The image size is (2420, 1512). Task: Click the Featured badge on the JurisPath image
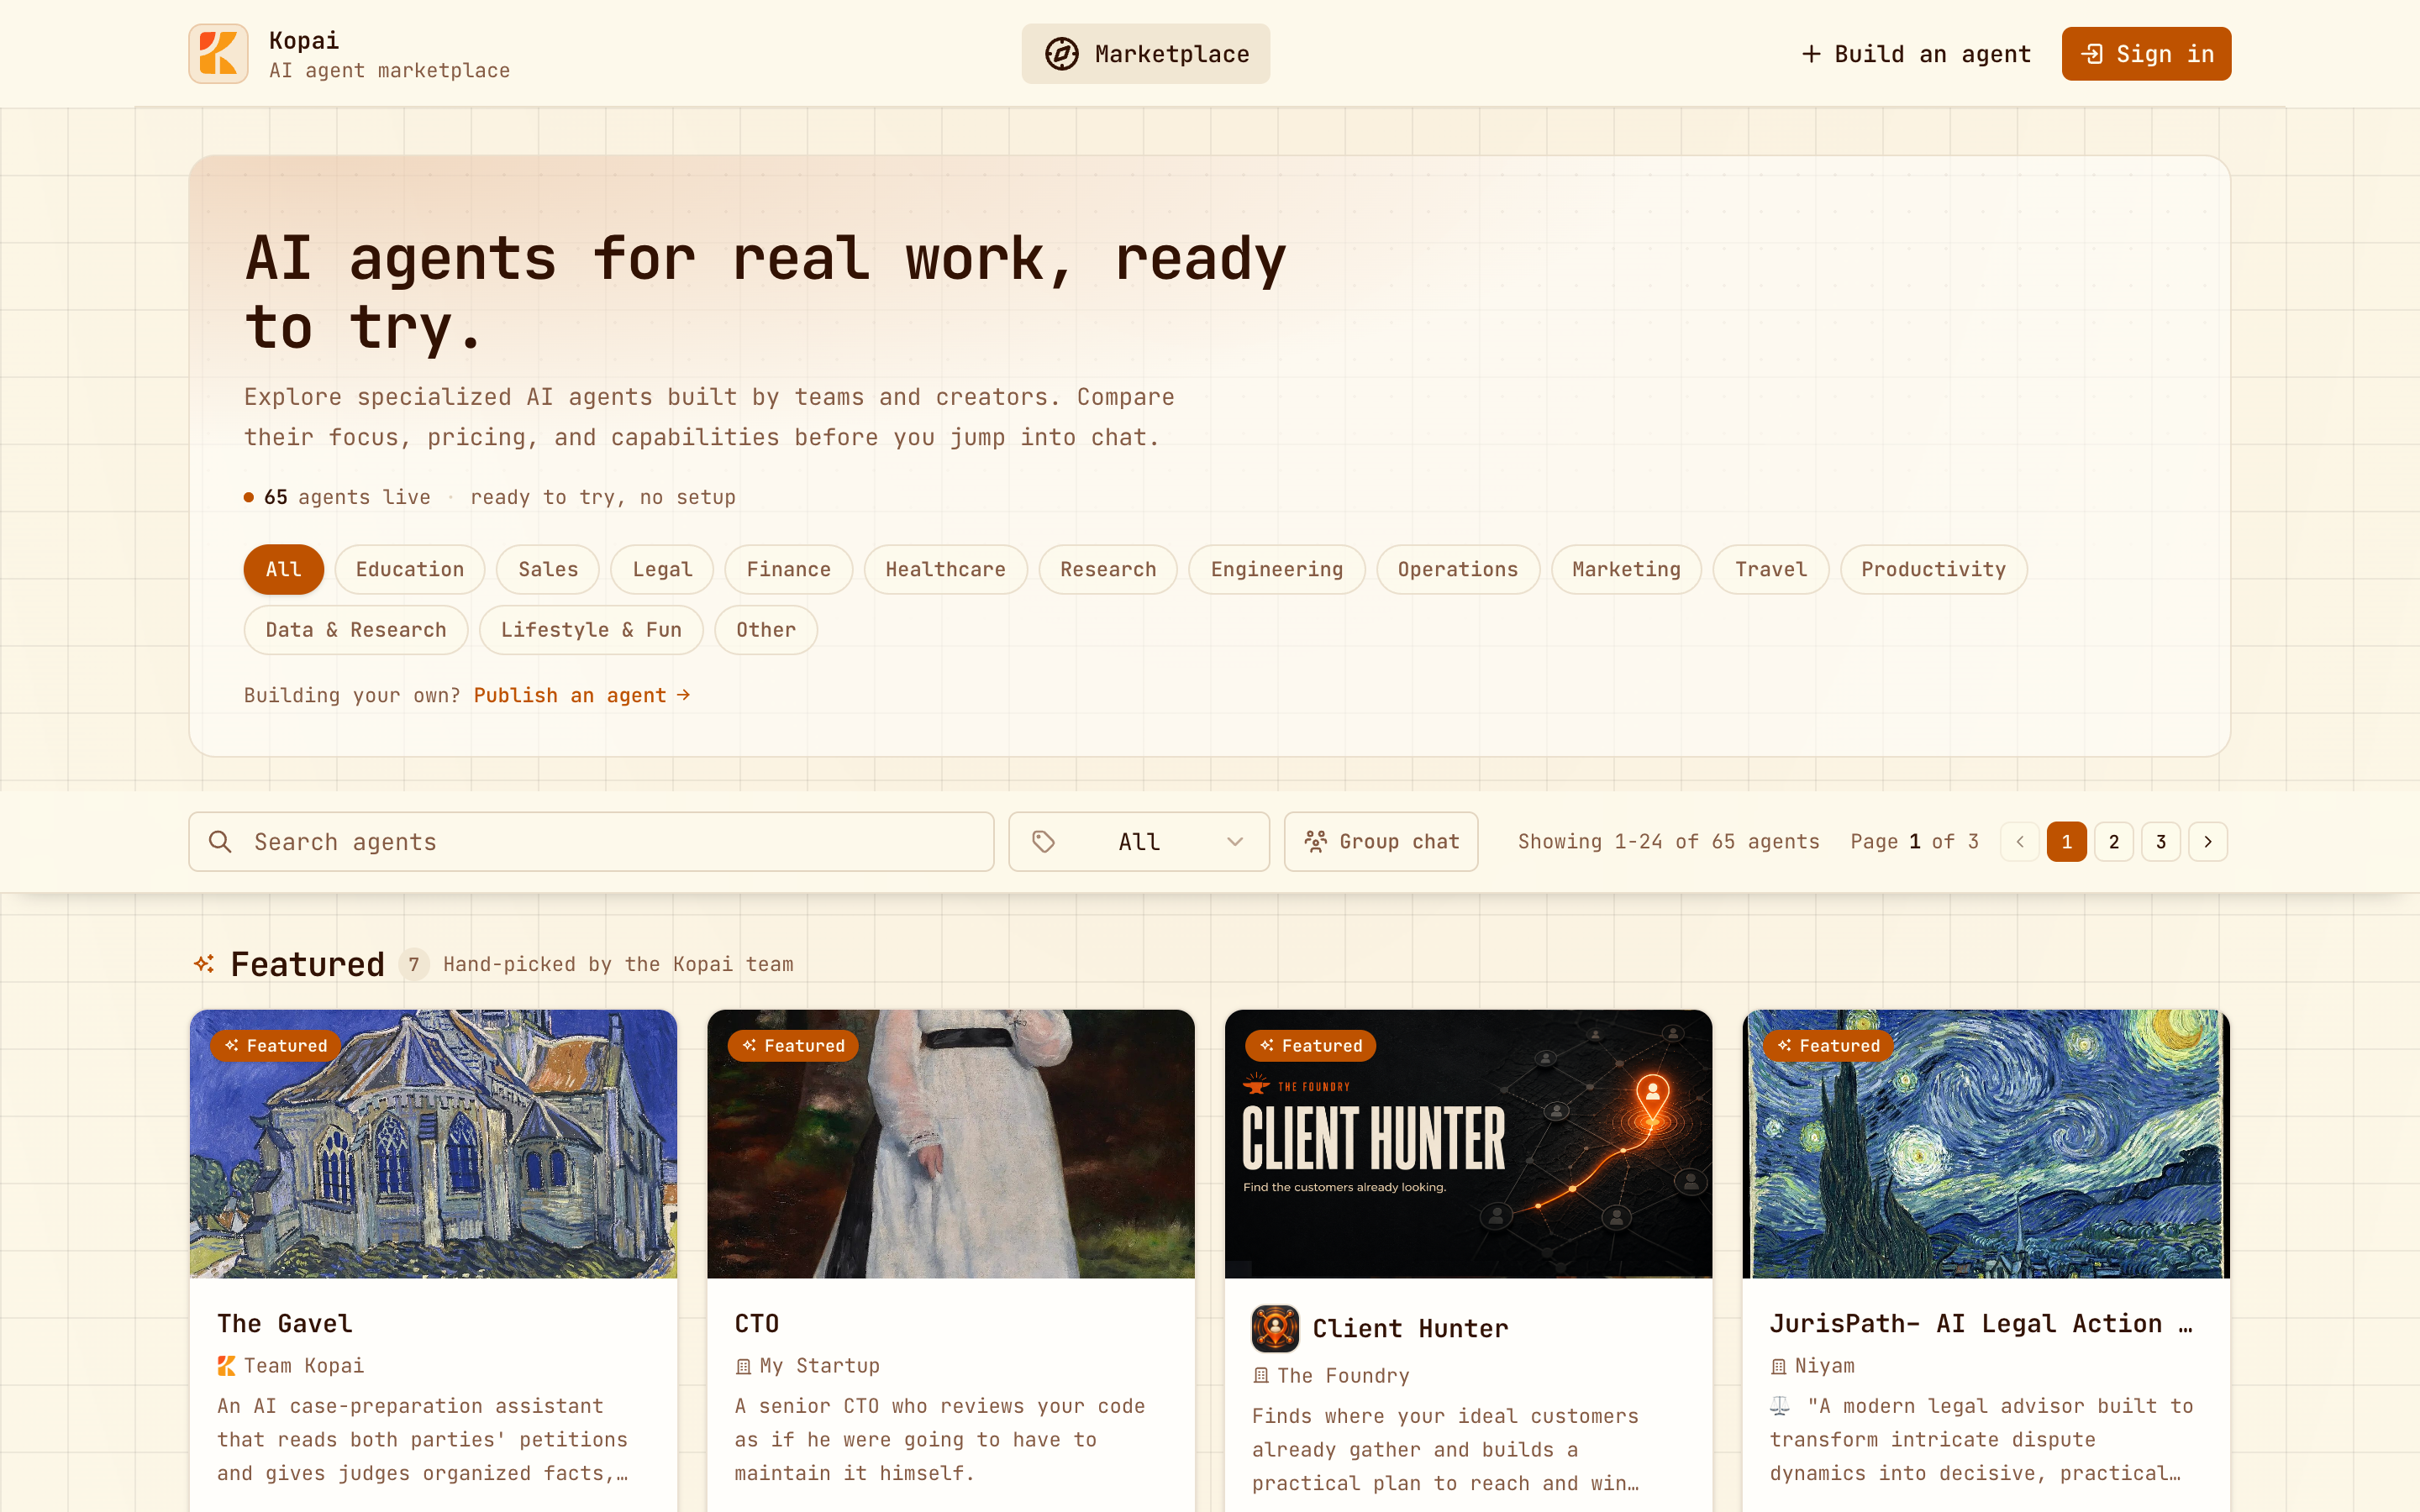[x=1828, y=1045]
